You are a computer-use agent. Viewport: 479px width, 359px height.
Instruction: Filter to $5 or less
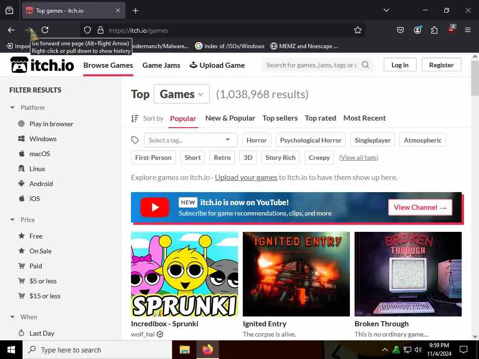coord(43,281)
